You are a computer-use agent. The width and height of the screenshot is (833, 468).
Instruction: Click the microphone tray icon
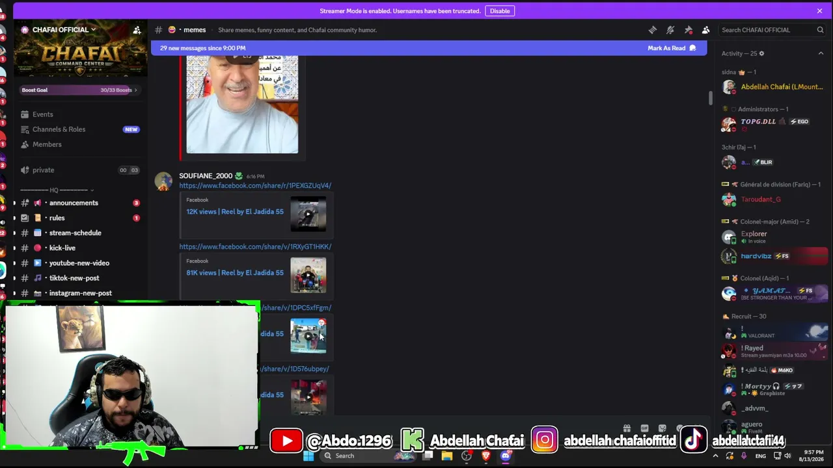(x=744, y=456)
